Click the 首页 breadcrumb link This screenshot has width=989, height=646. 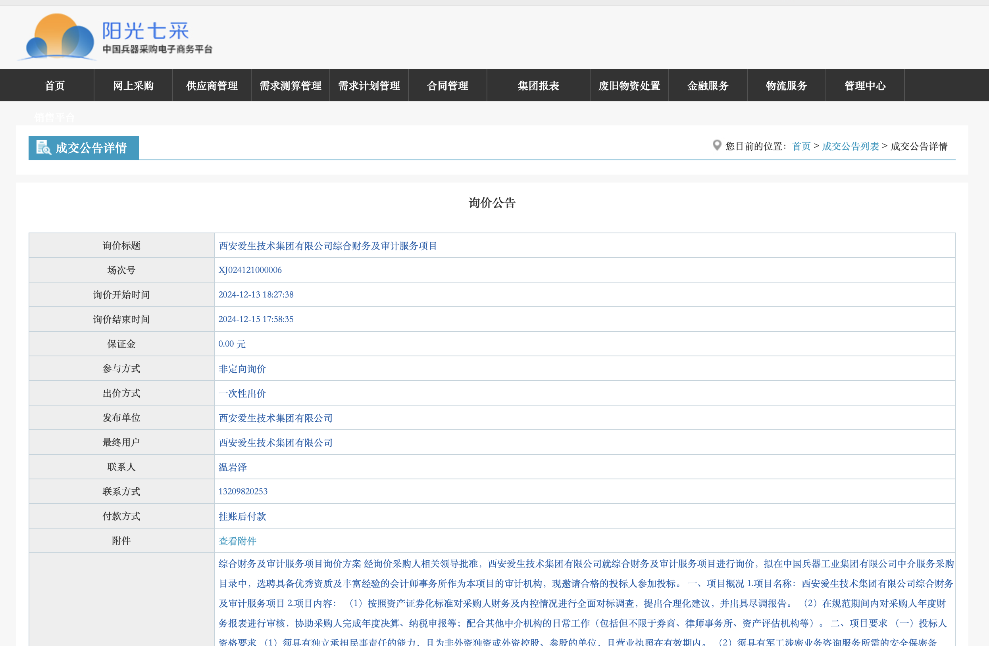coord(801,146)
